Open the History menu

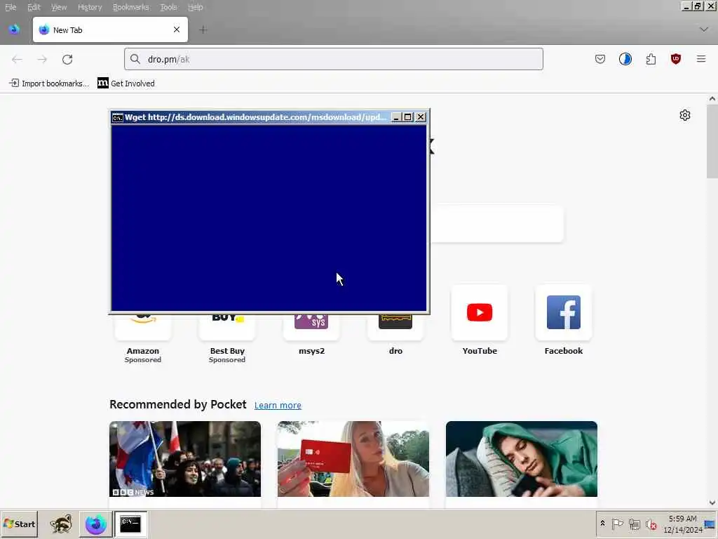(x=90, y=7)
